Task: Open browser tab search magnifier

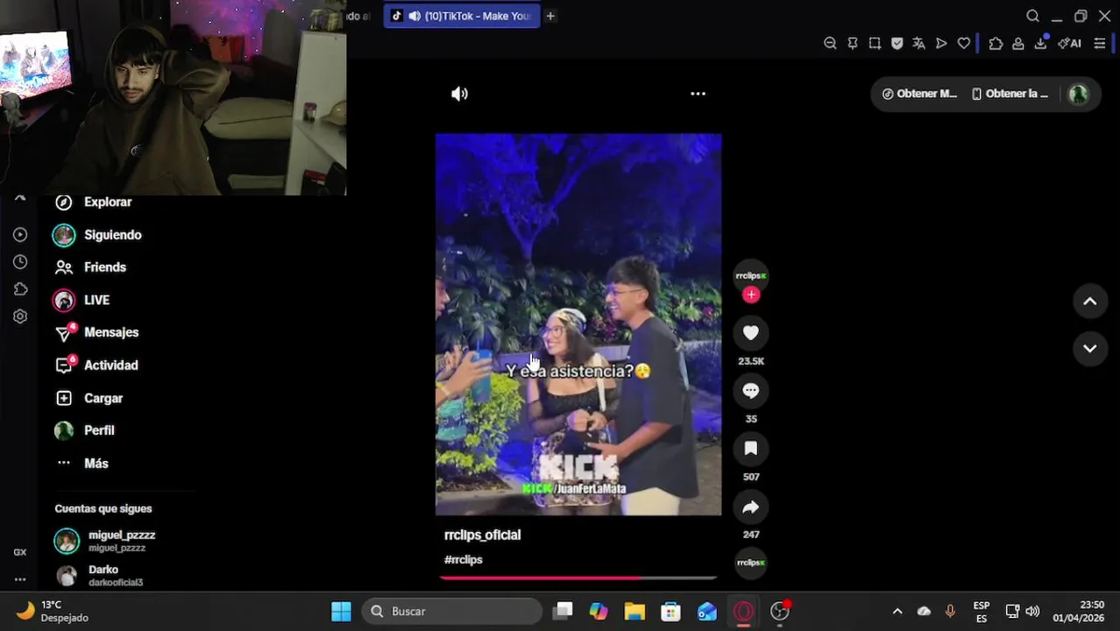Action: [1032, 16]
